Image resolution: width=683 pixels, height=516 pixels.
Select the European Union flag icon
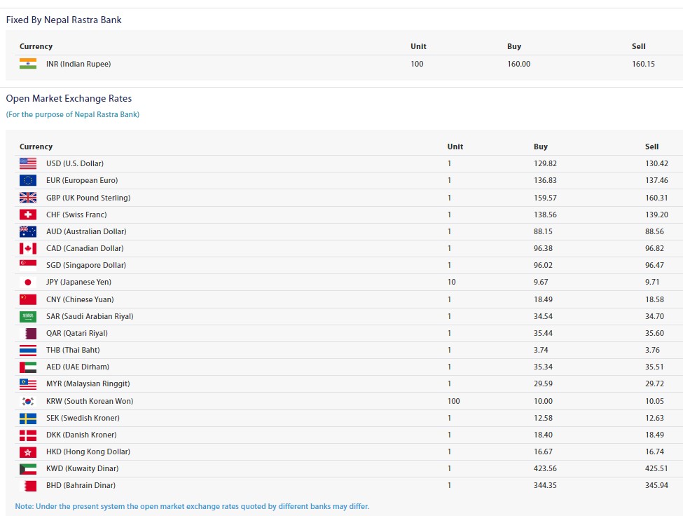click(28, 180)
